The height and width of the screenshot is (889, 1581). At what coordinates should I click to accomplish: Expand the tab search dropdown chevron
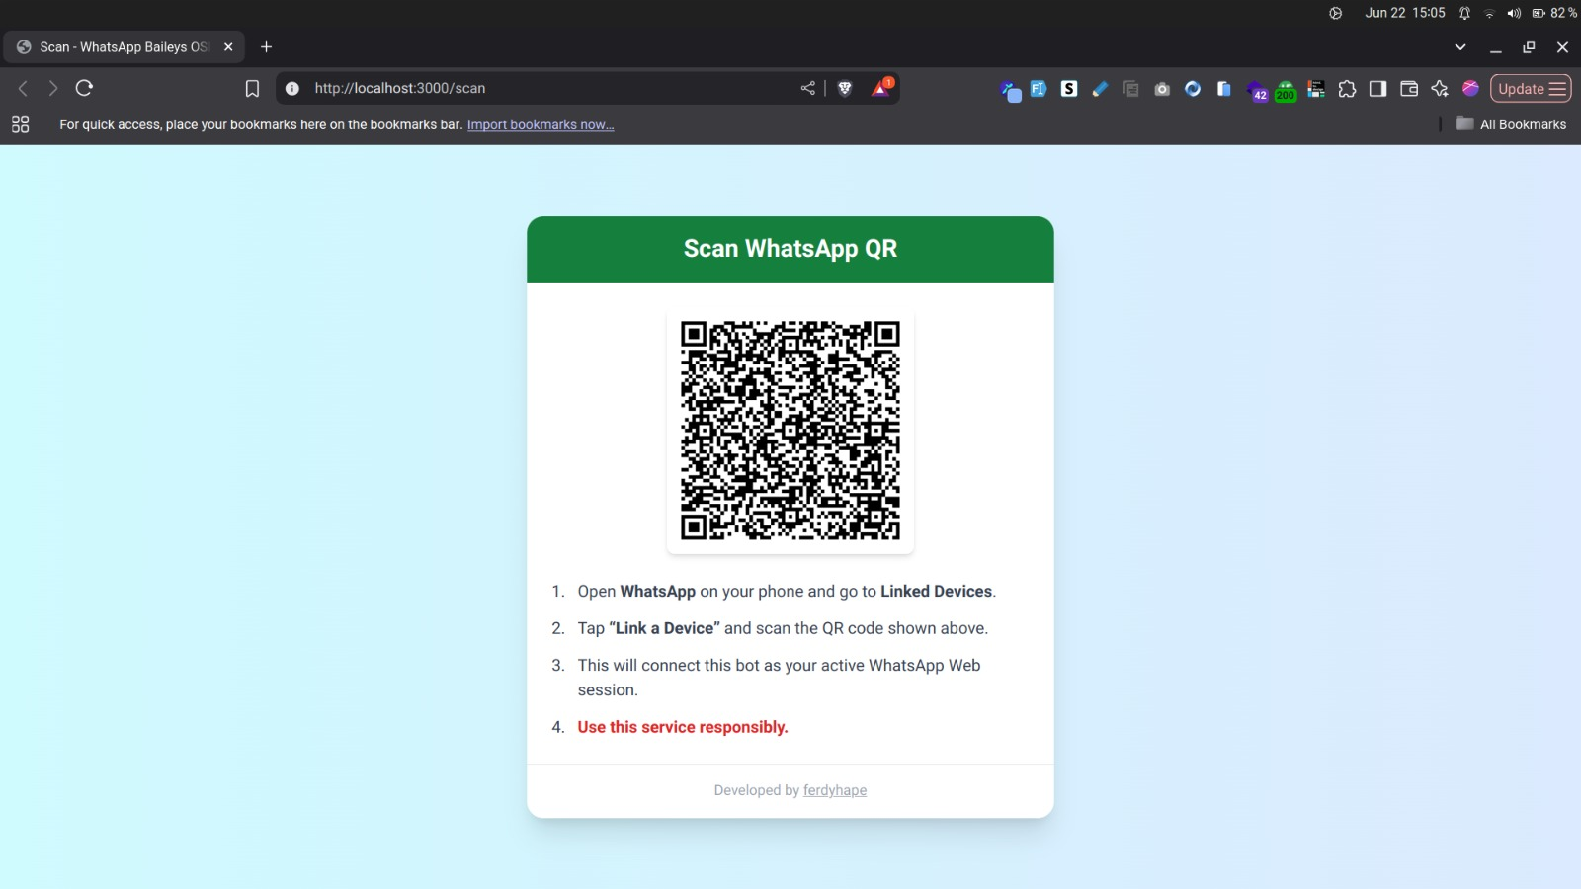(x=1460, y=47)
